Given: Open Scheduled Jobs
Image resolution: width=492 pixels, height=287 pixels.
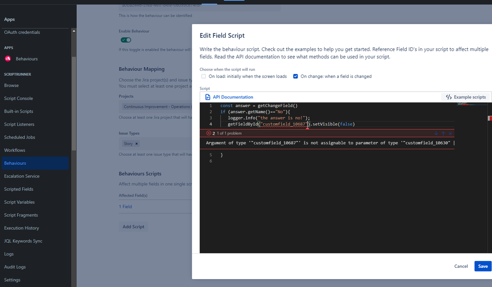Looking at the screenshot, I should point(20,137).
